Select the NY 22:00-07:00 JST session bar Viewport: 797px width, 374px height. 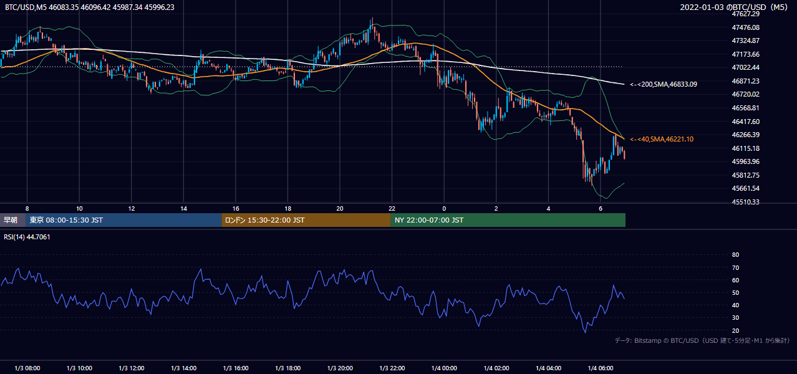pos(508,220)
